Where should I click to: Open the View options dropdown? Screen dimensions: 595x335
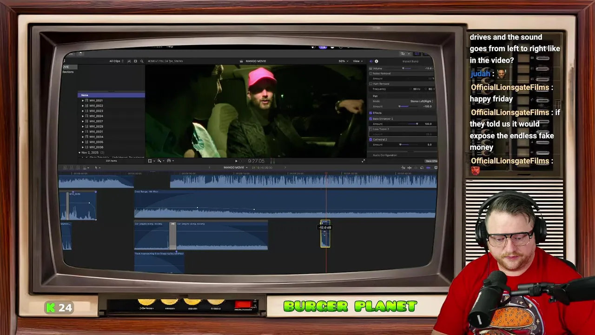point(358,61)
